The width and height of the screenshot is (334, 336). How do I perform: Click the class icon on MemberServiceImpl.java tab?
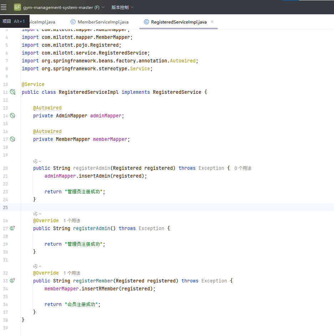pos(73,22)
